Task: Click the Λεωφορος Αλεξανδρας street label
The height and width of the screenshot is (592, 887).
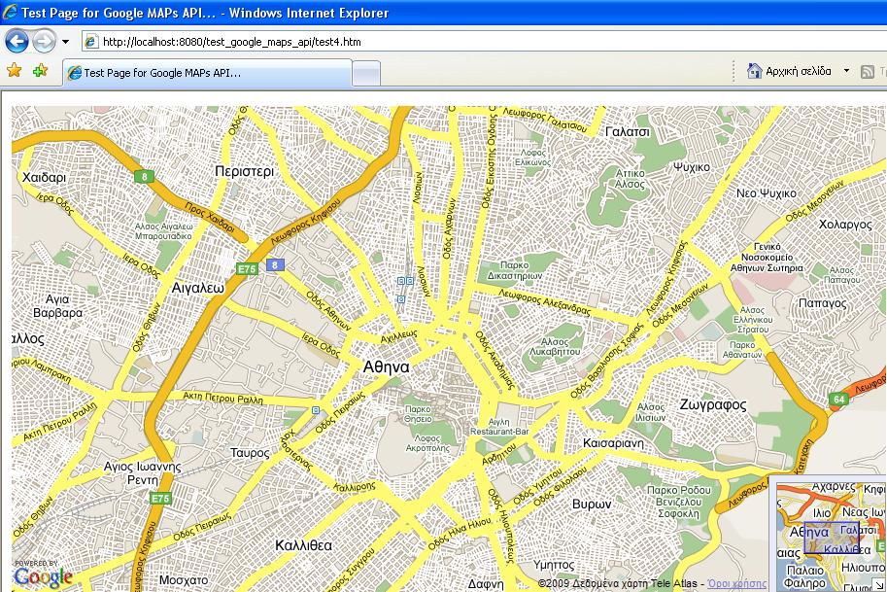Action: [x=544, y=301]
